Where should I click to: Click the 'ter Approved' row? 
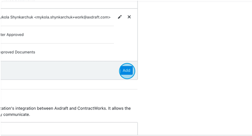pyautogui.click(x=57, y=34)
